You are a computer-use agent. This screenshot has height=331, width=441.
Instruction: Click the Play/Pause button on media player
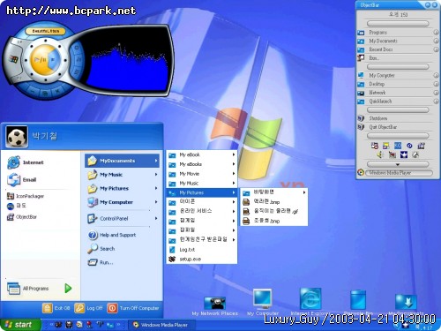[x=41, y=60]
